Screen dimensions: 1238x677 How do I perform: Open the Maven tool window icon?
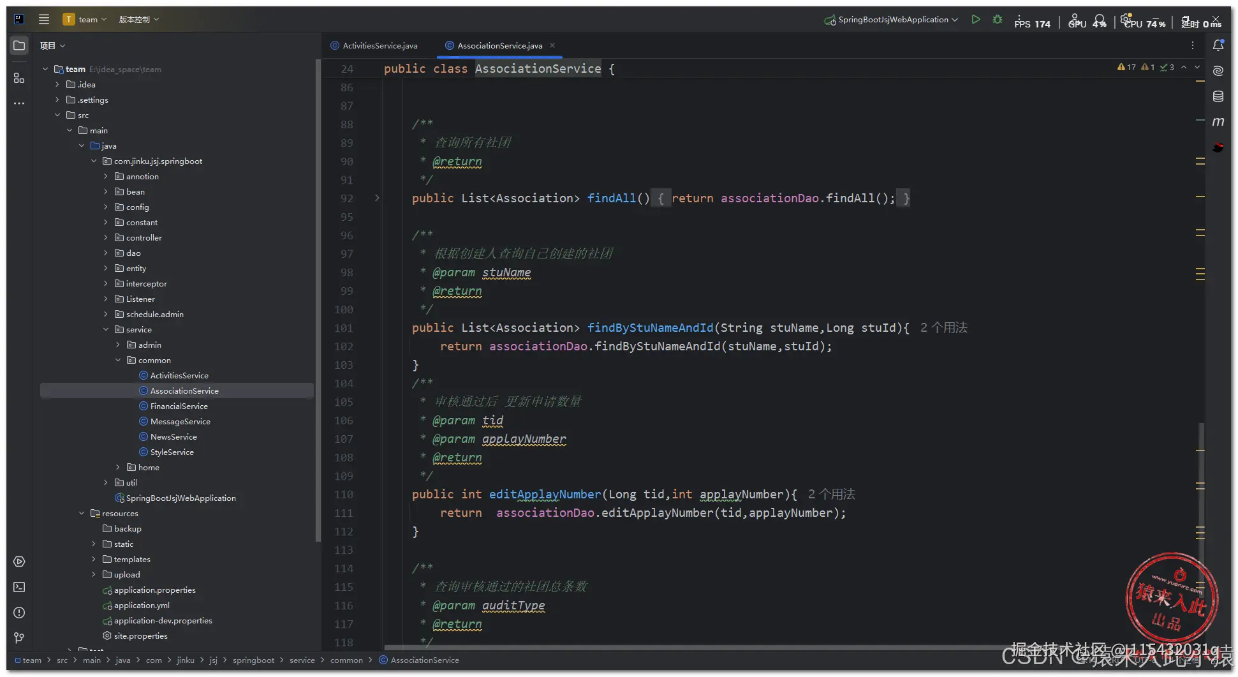[x=1218, y=121]
